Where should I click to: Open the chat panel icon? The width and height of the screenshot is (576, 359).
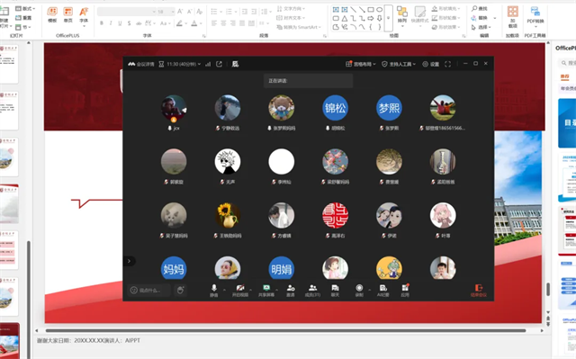pyautogui.click(x=335, y=290)
